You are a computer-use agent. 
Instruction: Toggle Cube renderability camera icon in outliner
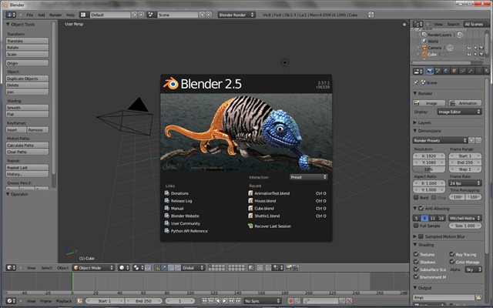tap(481, 55)
